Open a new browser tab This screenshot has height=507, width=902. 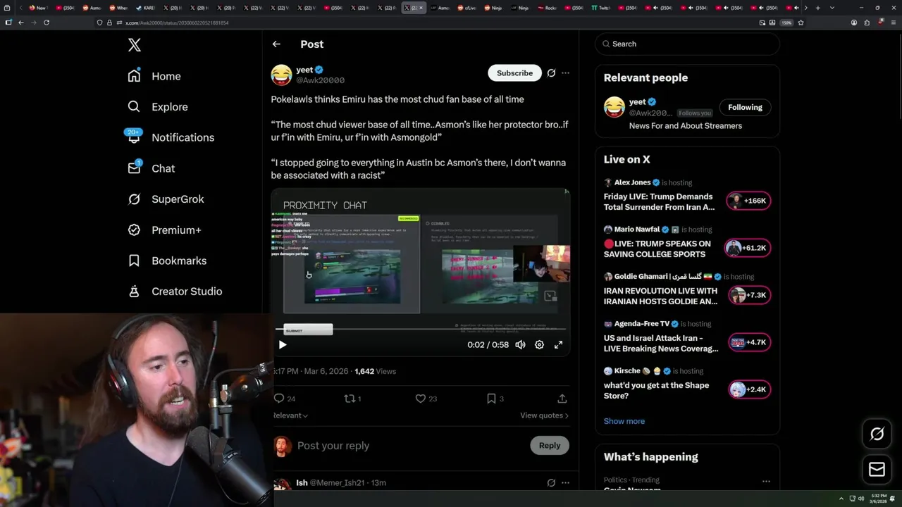pos(817,8)
